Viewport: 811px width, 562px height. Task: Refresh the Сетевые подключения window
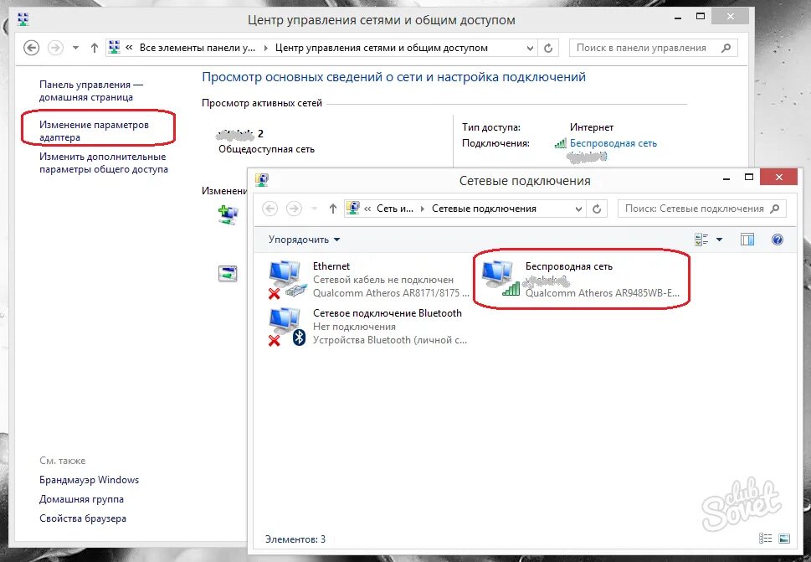click(x=597, y=209)
